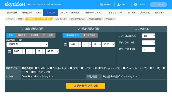
Task: Click プラン詳細 breadcrumb step
Action: tap(60, 19)
